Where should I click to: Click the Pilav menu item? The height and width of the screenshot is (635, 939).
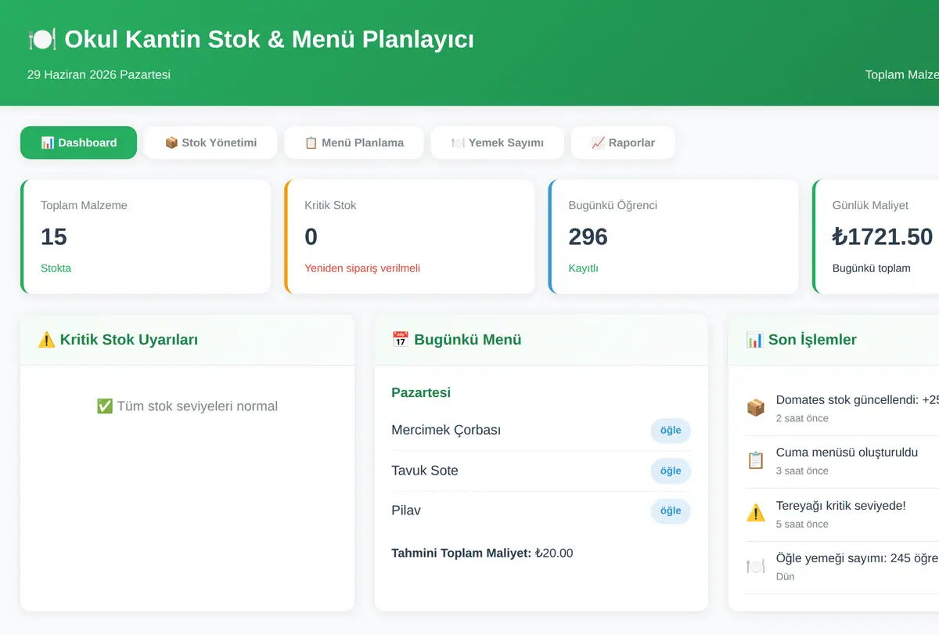[x=406, y=511]
